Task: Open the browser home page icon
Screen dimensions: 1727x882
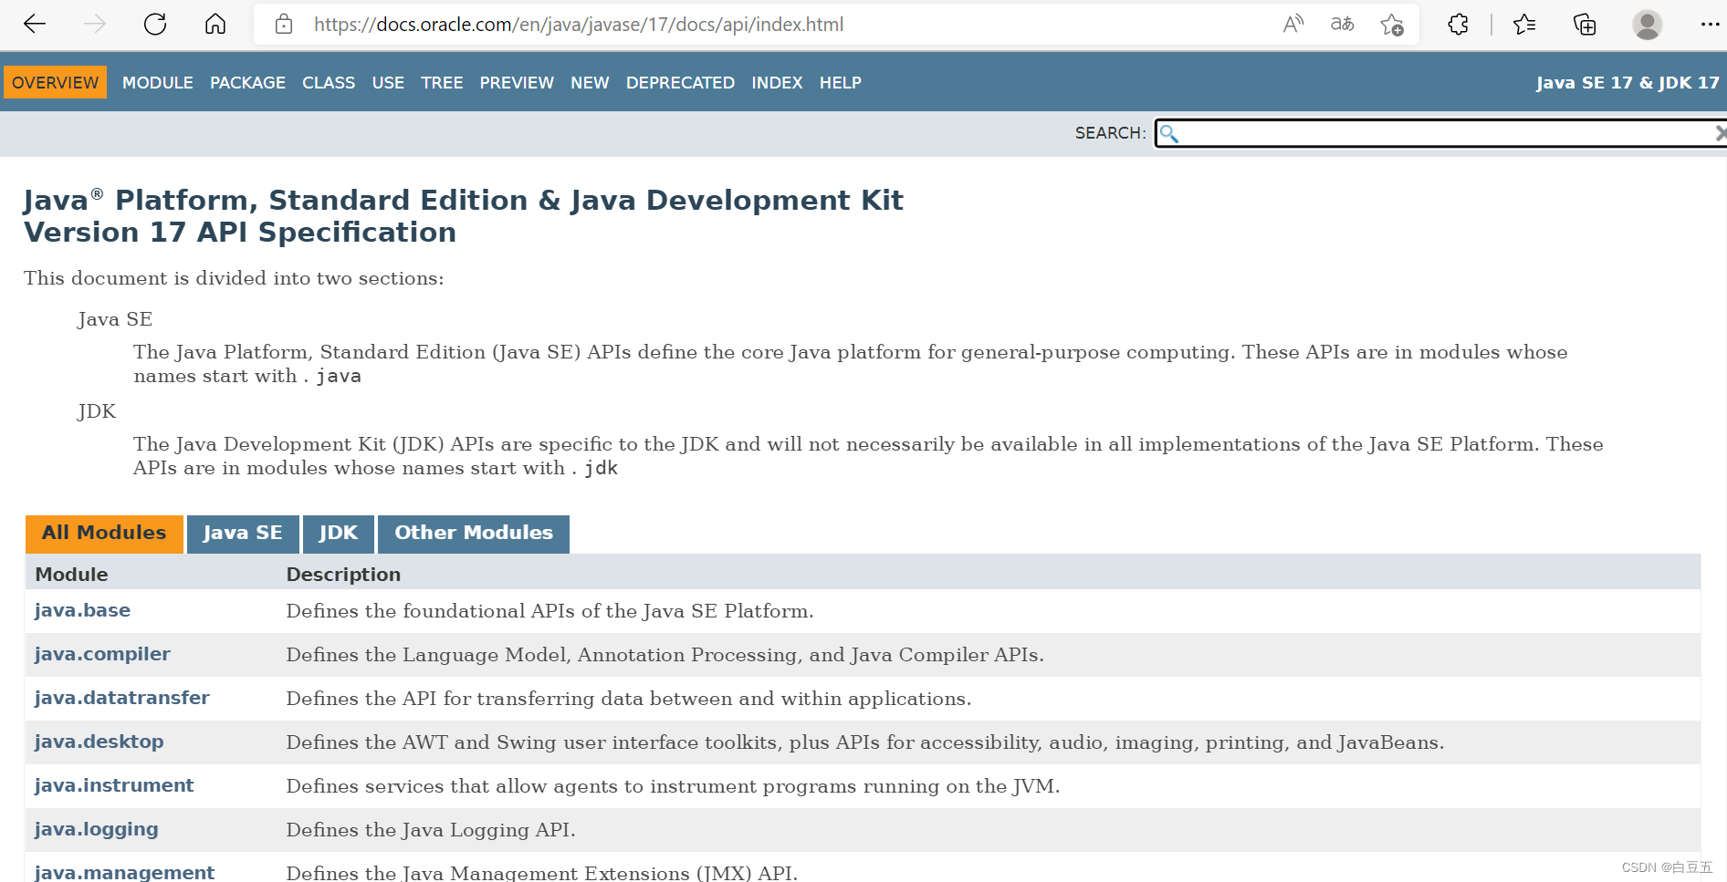Action: (215, 25)
